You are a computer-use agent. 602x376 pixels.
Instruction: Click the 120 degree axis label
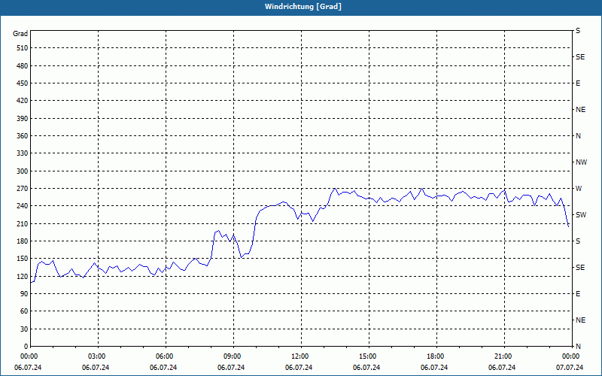click(23, 276)
